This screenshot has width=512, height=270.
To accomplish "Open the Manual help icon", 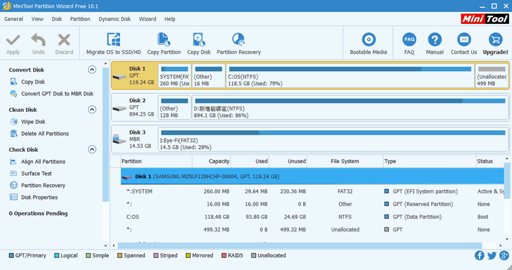I will point(435,40).
